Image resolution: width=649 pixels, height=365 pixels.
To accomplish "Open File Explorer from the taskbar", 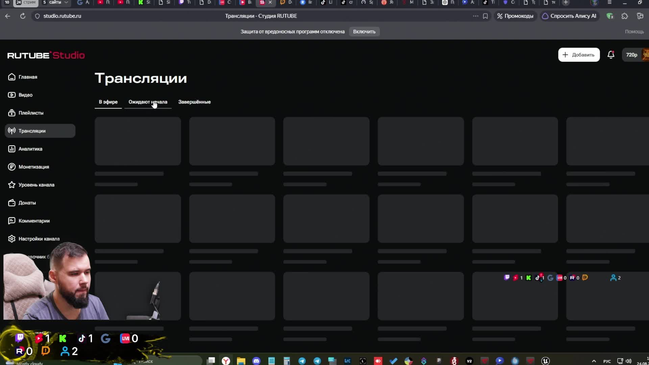I will pos(241,361).
